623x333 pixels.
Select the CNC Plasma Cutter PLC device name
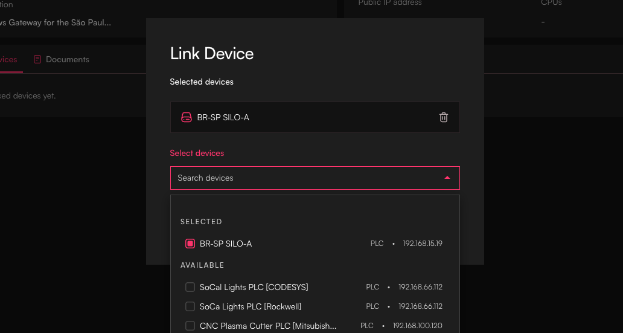tap(268, 326)
